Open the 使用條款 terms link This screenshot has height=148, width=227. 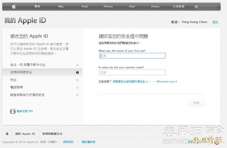click(x=68, y=142)
